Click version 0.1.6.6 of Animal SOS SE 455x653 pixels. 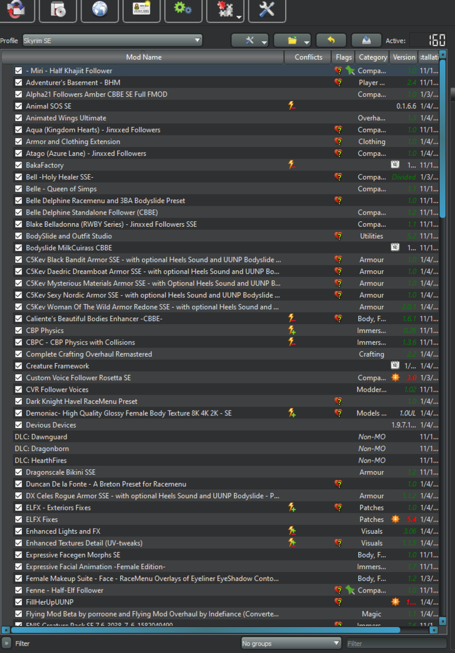[406, 106]
